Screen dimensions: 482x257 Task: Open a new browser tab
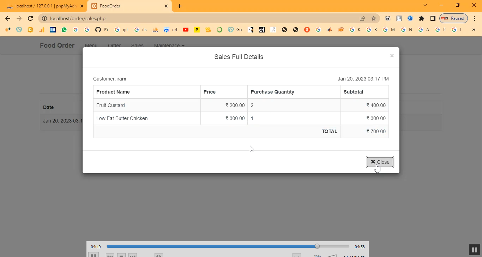coord(180,6)
